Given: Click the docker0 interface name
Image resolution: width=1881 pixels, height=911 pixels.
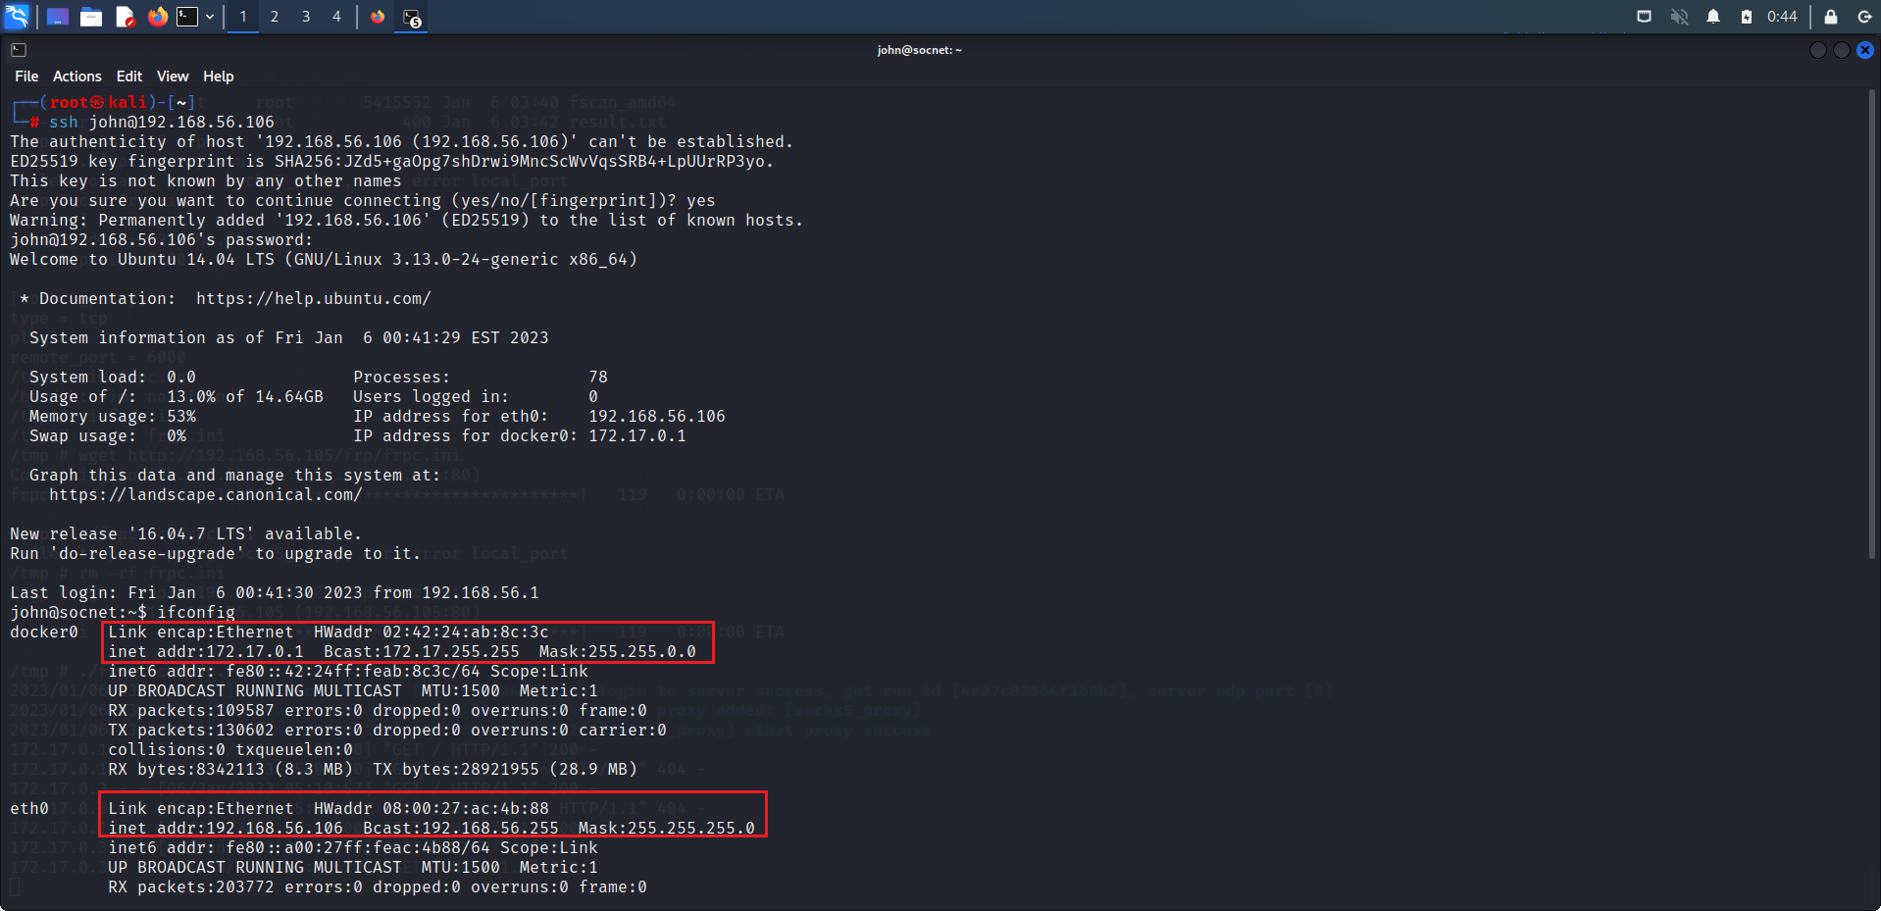Looking at the screenshot, I should [x=44, y=632].
